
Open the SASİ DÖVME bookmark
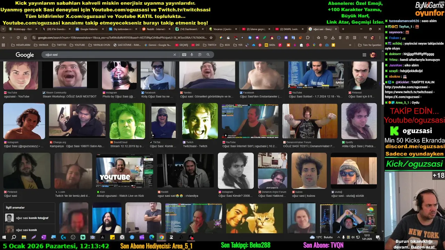tap(127, 45)
